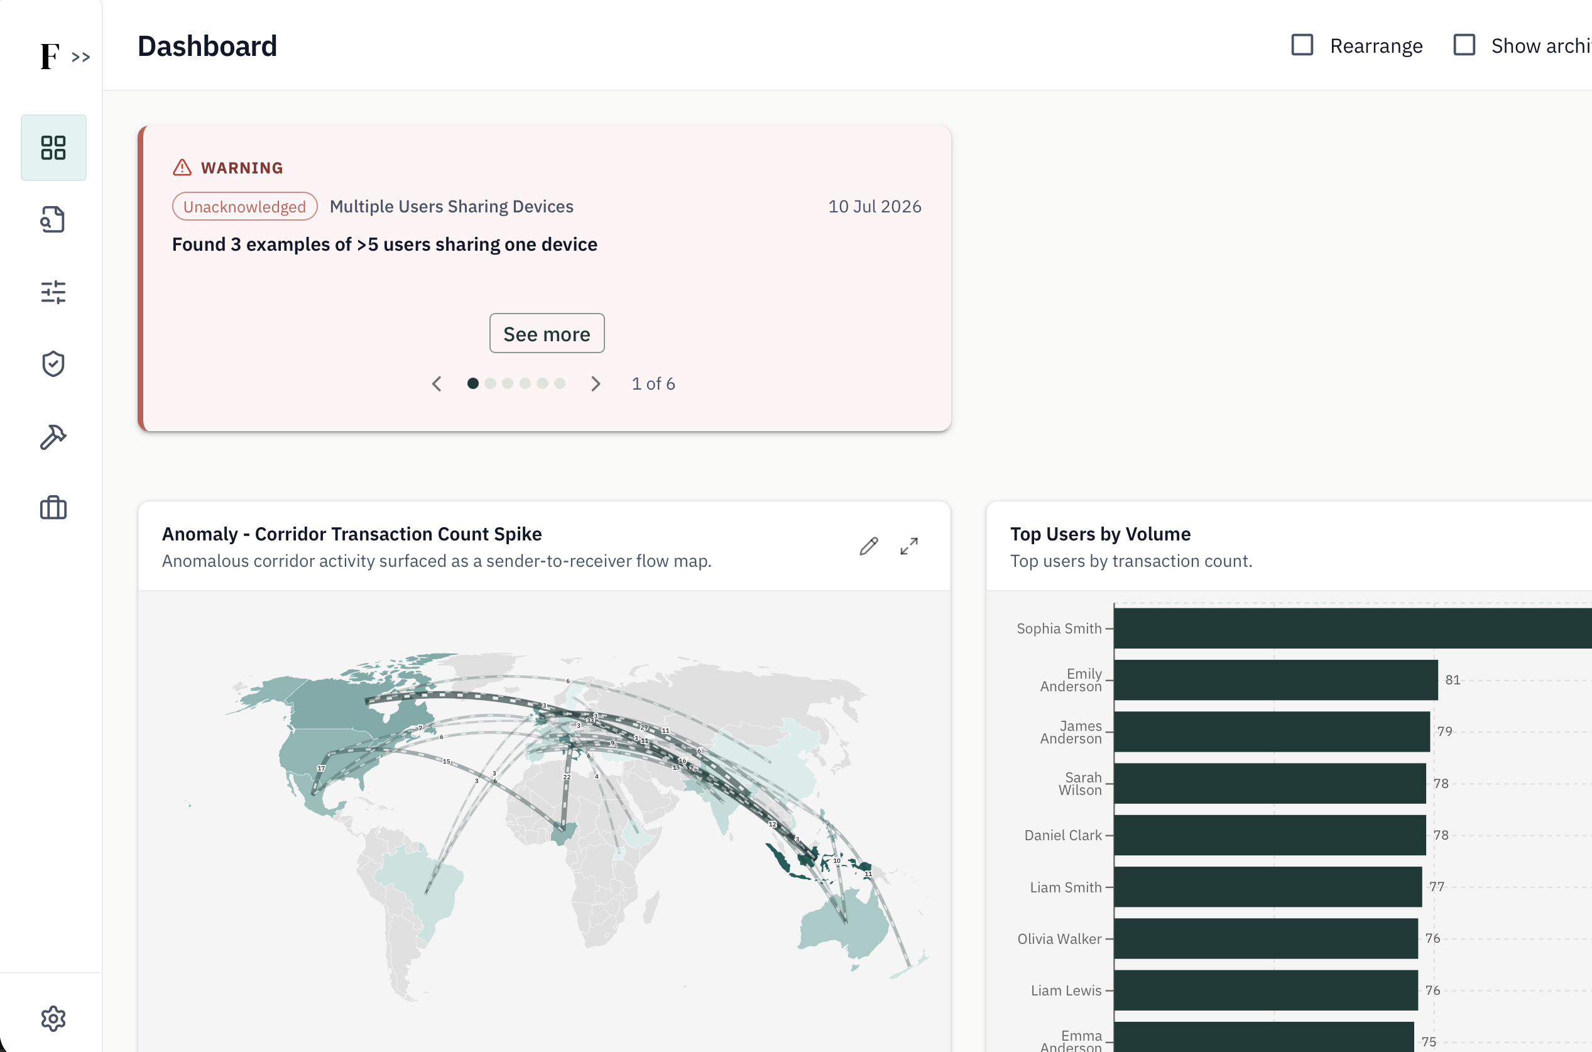Image resolution: width=1592 pixels, height=1052 pixels.
Task: Click the James Anderson bar
Action: [x=1272, y=732]
